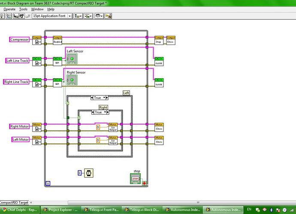Click Clean Up Diagram icon
Screen dimensions: 296x214
pos(109,16)
